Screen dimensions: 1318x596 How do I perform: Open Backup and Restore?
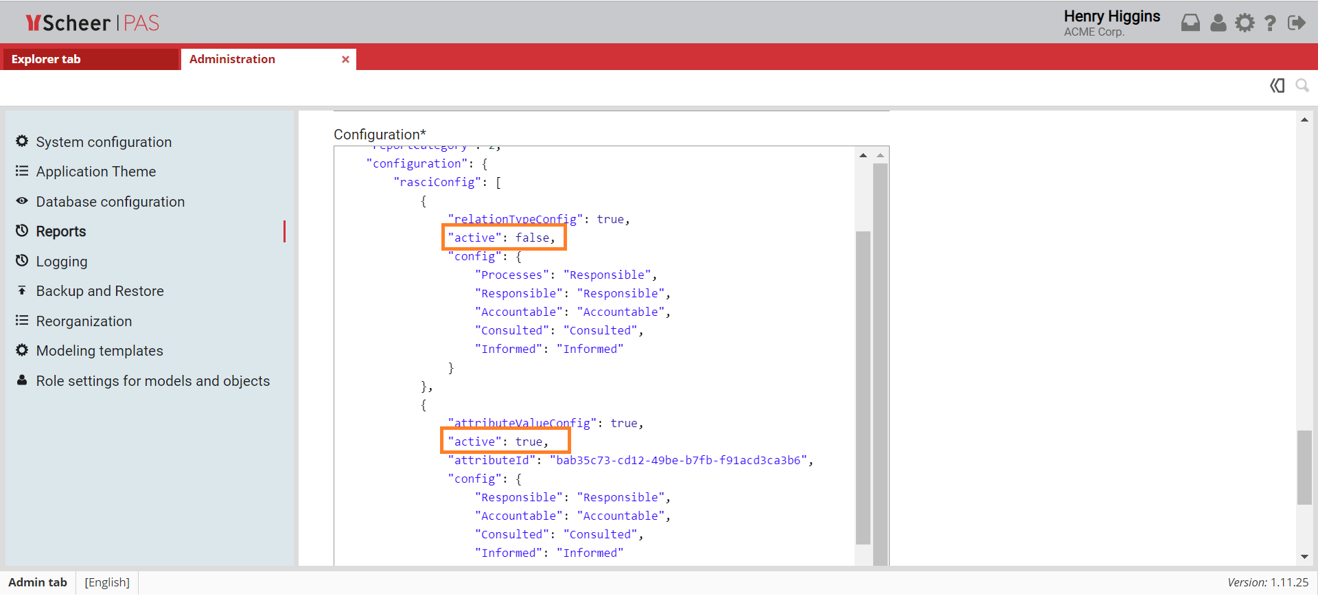pyautogui.click(x=100, y=291)
